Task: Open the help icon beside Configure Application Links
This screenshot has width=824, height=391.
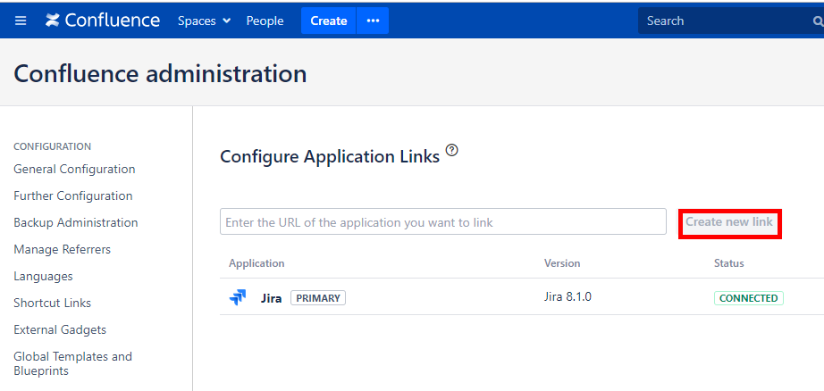Action: 451,151
